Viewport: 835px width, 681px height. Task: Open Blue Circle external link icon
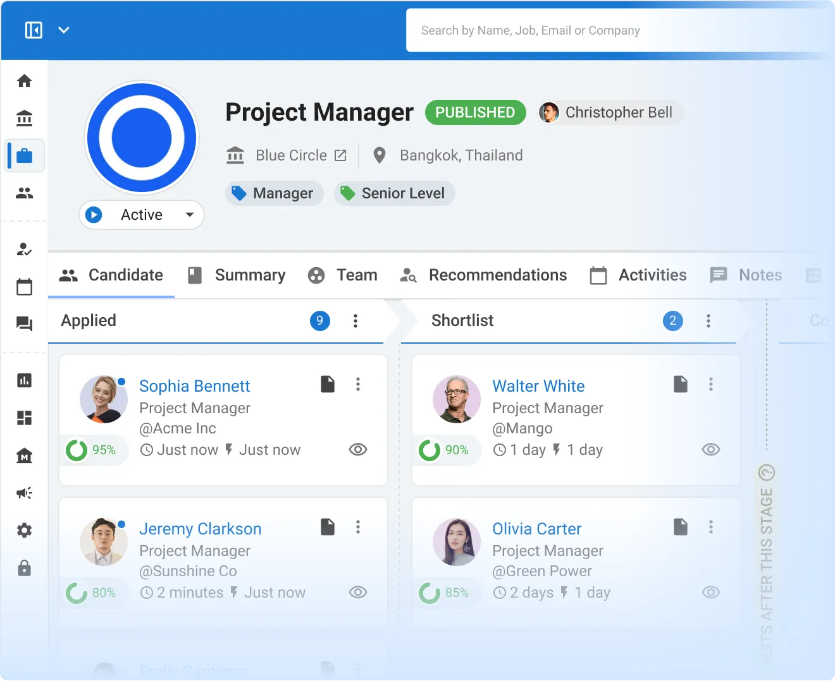340,155
